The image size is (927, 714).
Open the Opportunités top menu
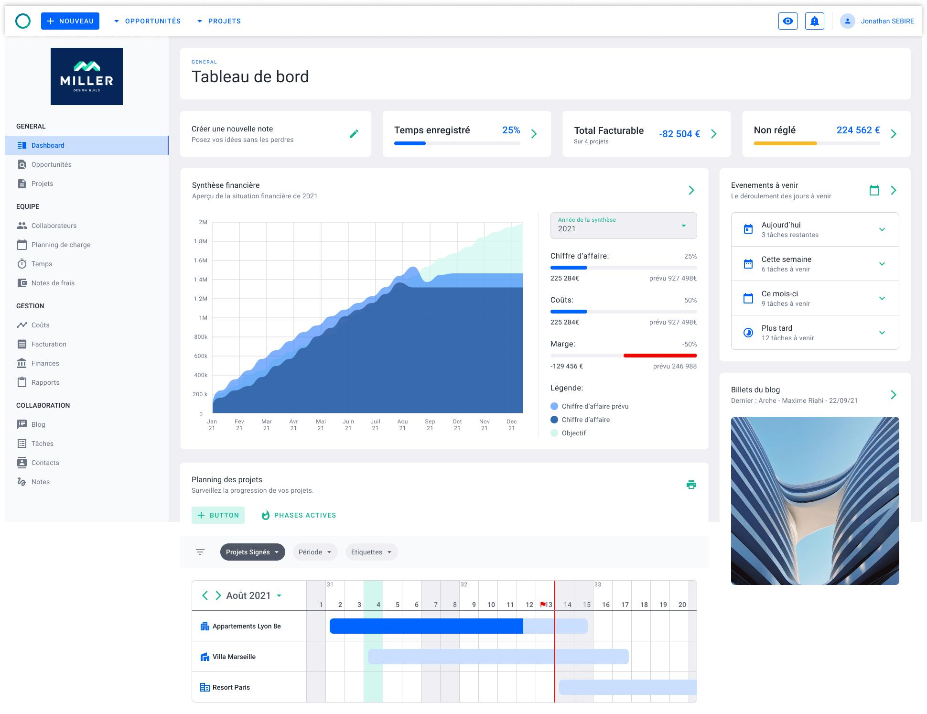point(147,21)
